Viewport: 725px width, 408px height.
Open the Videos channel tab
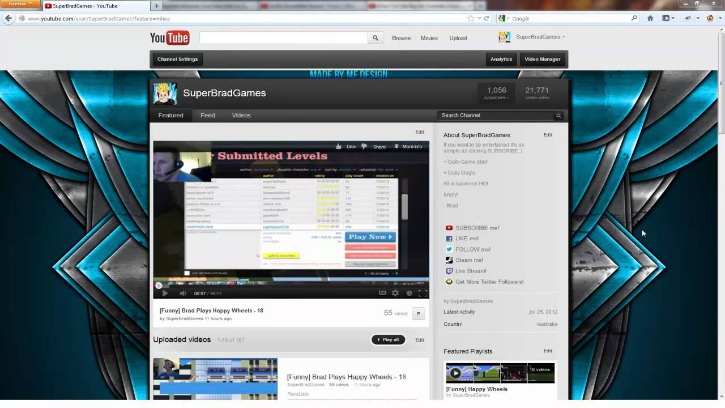pyautogui.click(x=241, y=116)
